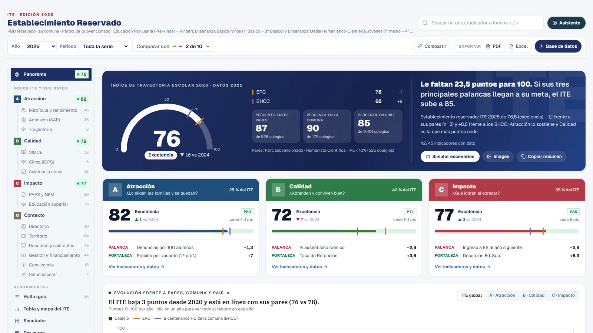Switch chart to B · Calidad tab
Viewport: 593px width, 333px height.
[x=533, y=295]
